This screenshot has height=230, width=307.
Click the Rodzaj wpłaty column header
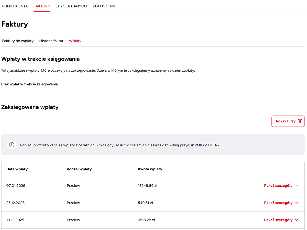click(x=79, y=169)
